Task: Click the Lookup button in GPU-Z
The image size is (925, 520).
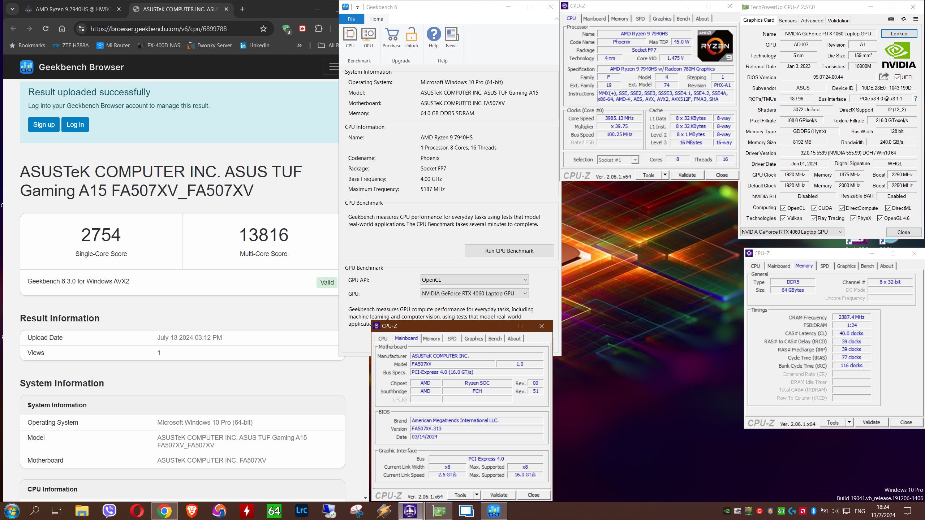Action: tap(899, 34)
